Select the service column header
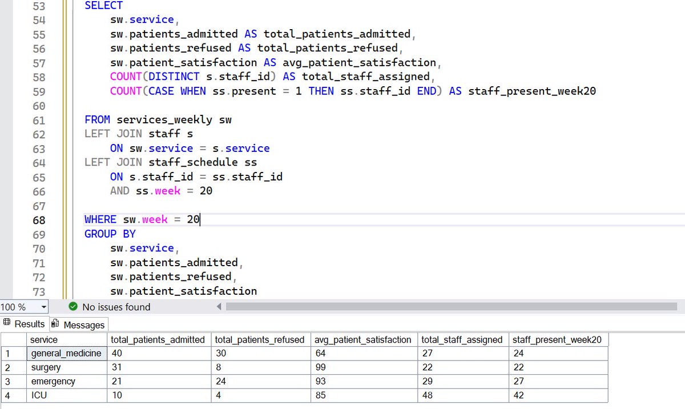The image size is (685, 409). pos(67,339)
